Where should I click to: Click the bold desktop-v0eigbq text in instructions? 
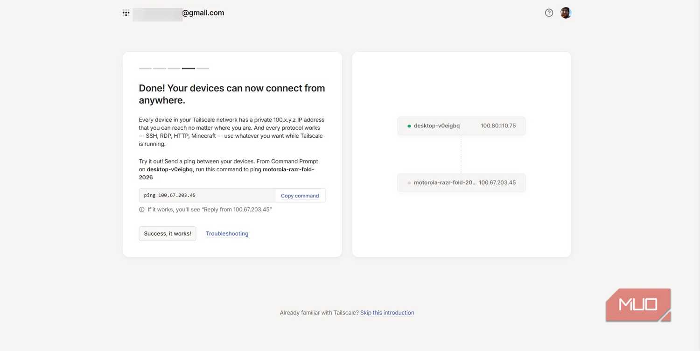click(170, 169)
